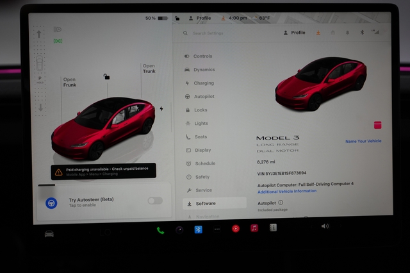Tap the Autopilot info circle icon
410x273 pixels.
point(281,203)
